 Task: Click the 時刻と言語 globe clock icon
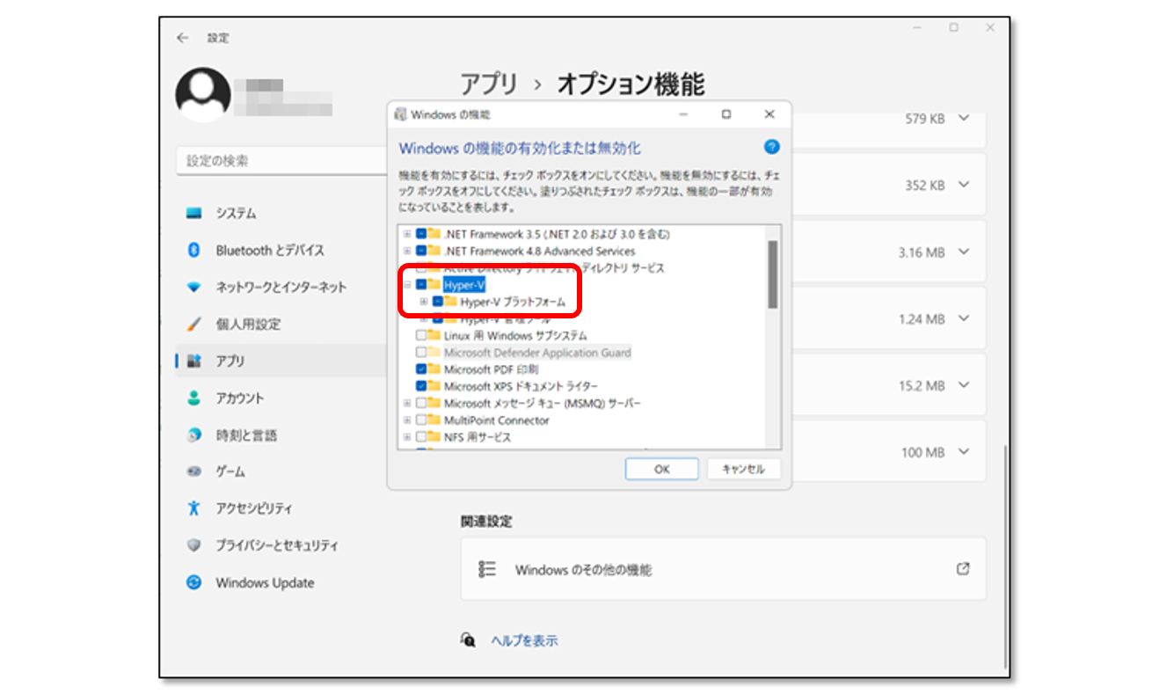(x=194, y=435)
